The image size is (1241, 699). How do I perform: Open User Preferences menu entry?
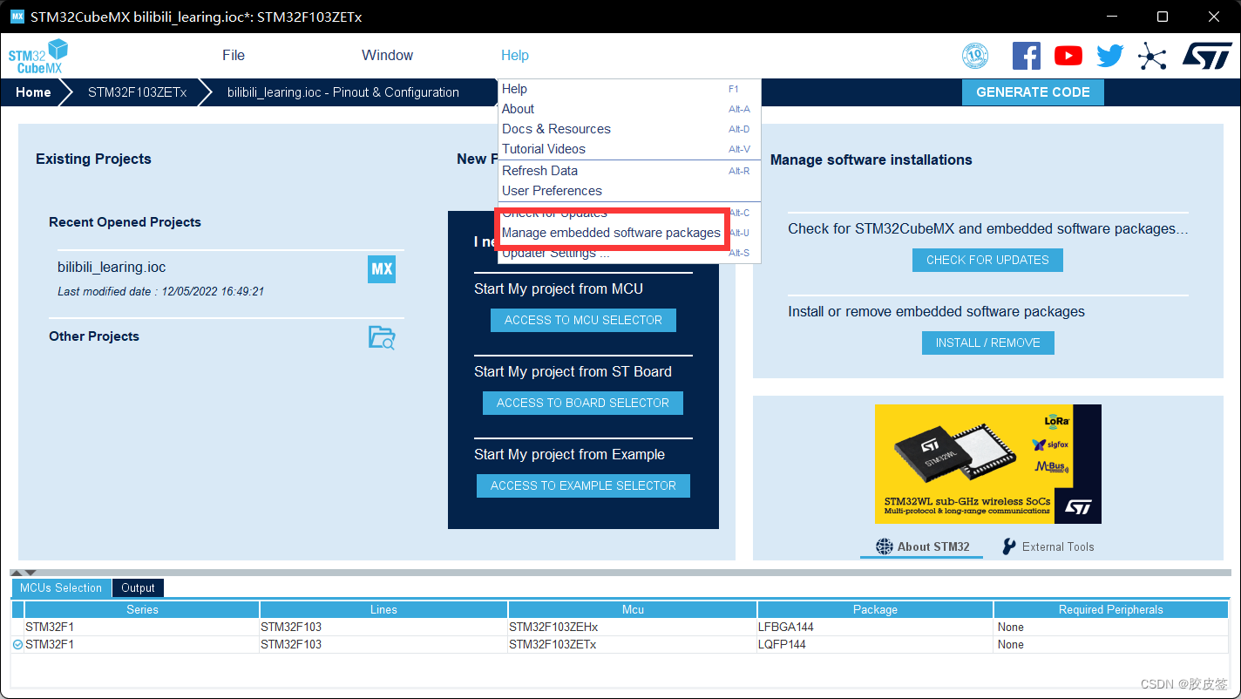pos(629,191)
